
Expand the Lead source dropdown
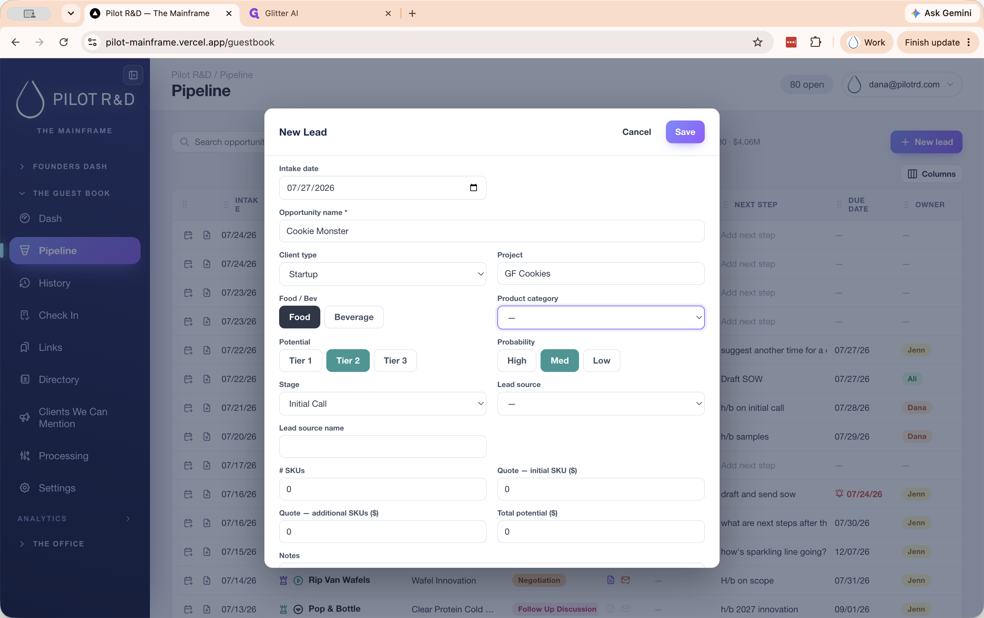(x=601, y=404)
